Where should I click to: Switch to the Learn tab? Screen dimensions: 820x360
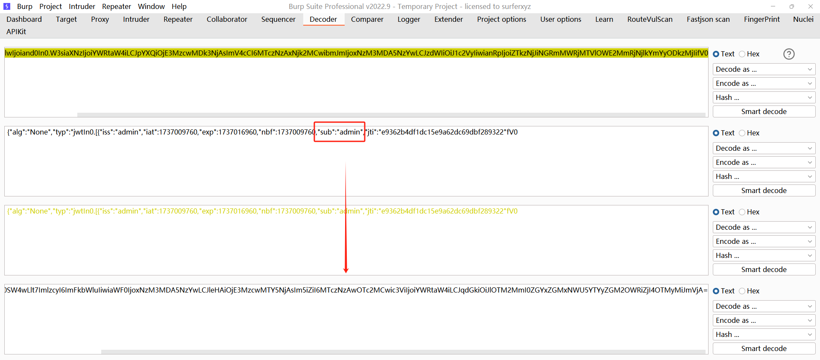tap(604, 19)
